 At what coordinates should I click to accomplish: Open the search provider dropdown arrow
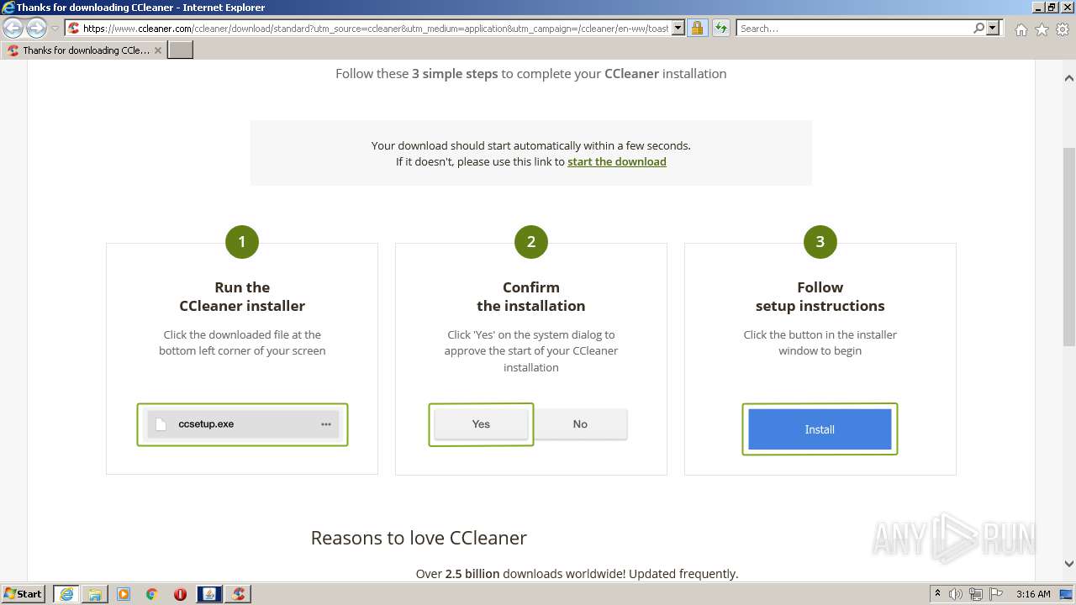[994, 29]
